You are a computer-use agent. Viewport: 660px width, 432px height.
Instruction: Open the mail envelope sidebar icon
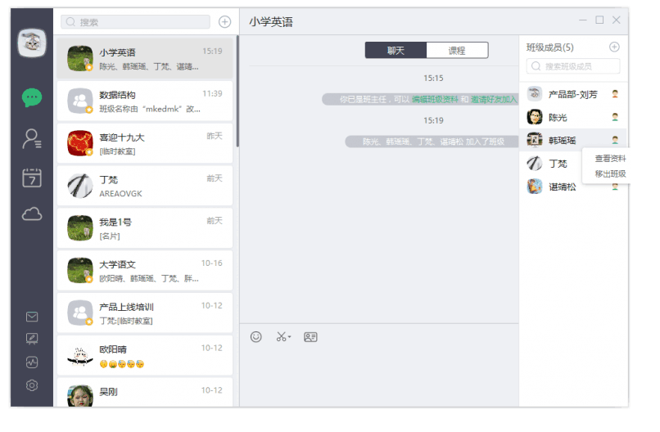(x=32, y=317)
